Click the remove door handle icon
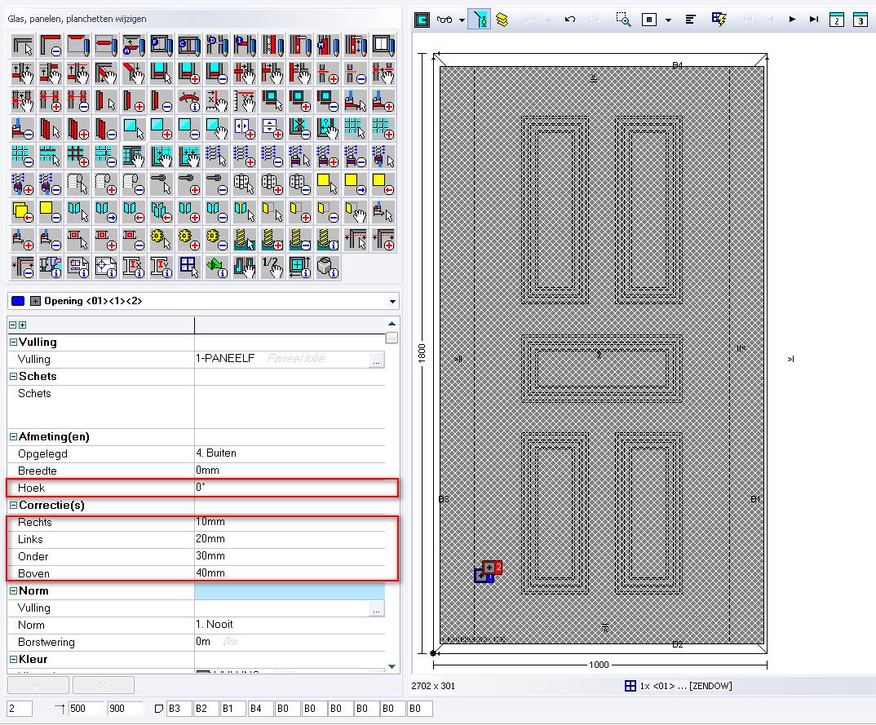The image size is (876, 725). (x=217, y=183)
